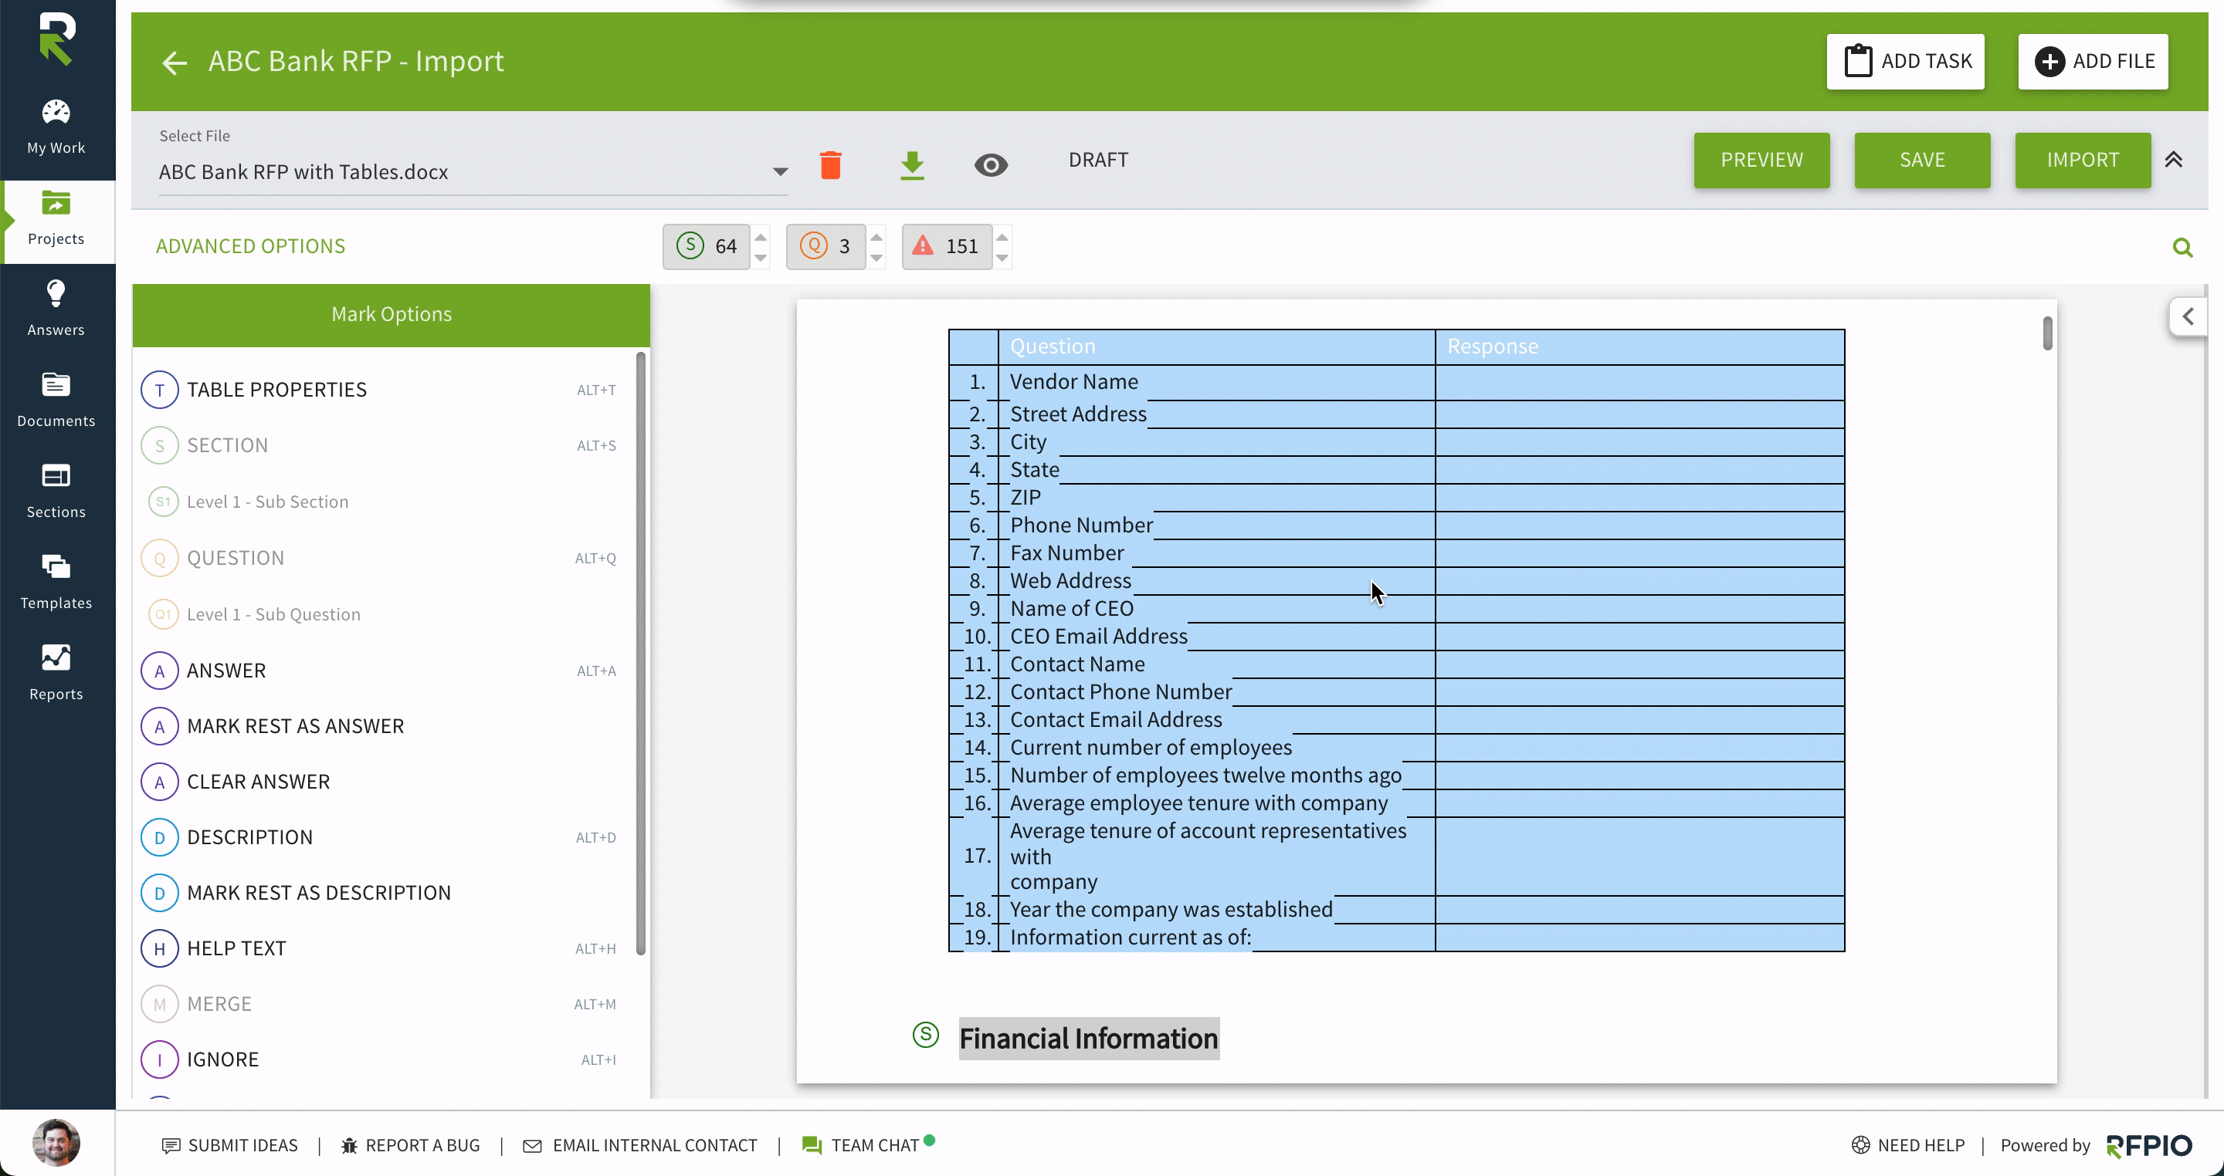Select IGNORE mark option

pos(380,1059)
